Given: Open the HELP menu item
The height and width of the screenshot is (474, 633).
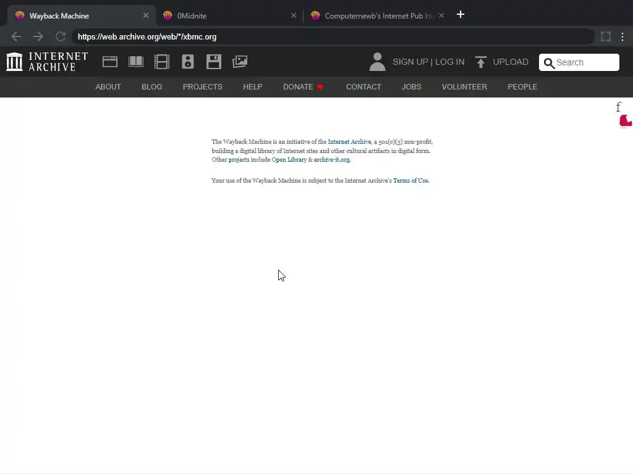Looking at the screenshot, I should 253,86.
